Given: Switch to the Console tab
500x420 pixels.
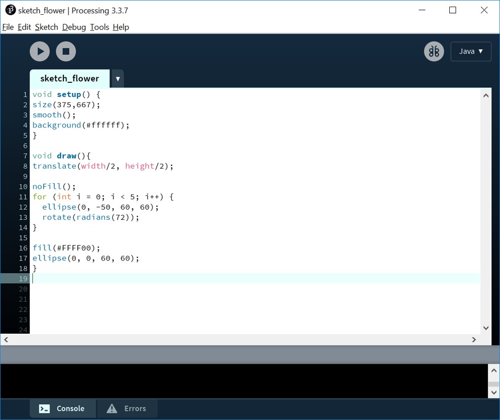Looking at the screenshot, I should pos(62,408).
